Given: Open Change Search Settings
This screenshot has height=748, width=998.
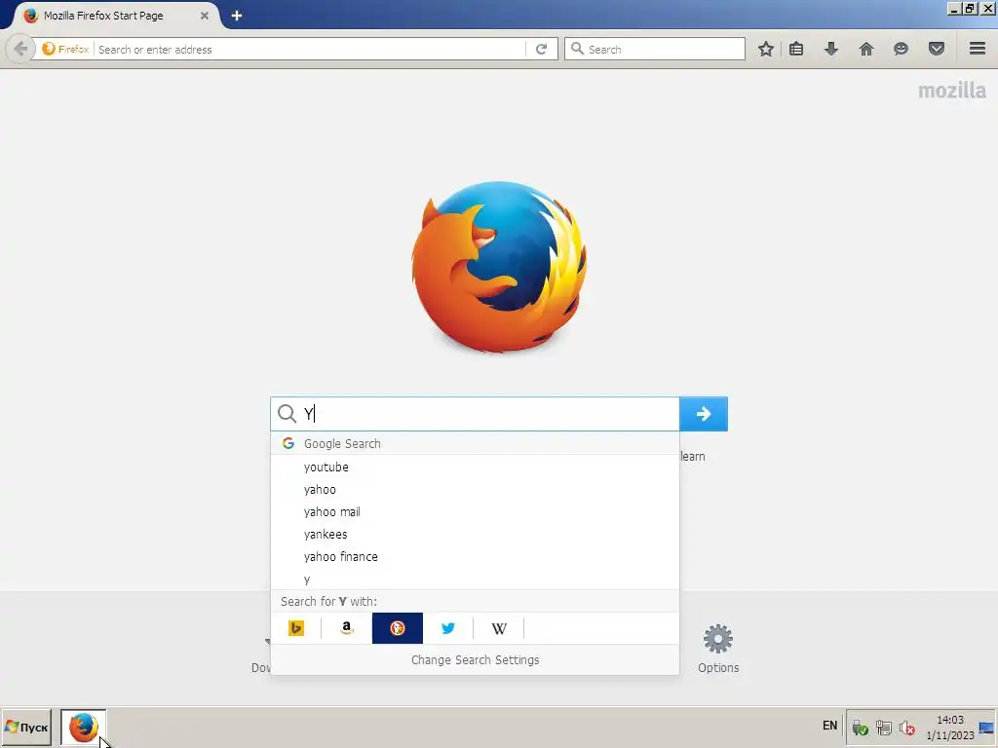Looking at the screenshot, I should tap(475, 659).
